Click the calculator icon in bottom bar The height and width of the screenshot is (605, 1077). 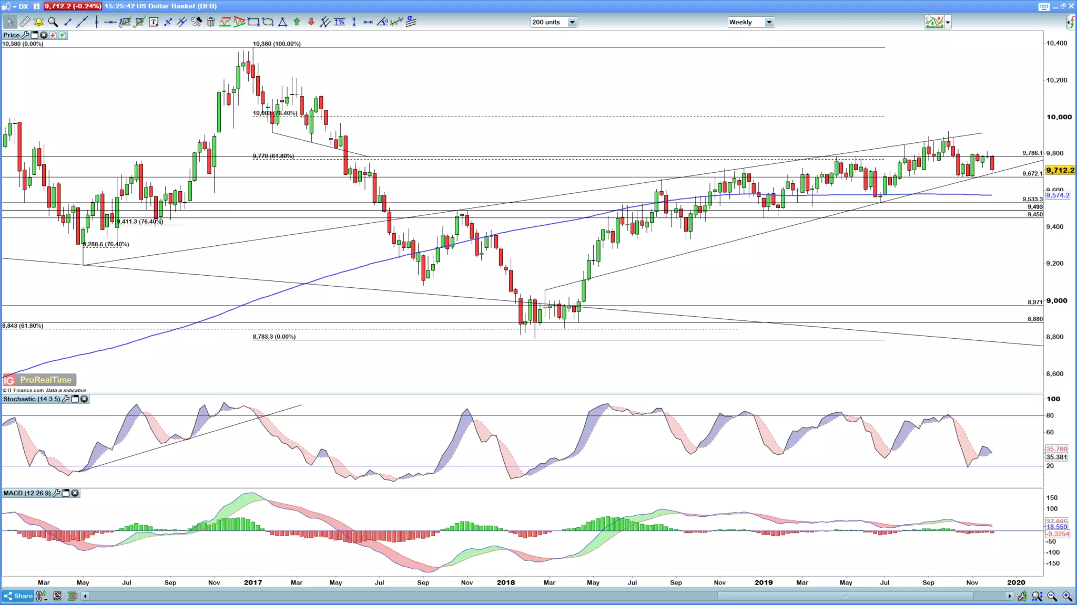click(57, 596)
